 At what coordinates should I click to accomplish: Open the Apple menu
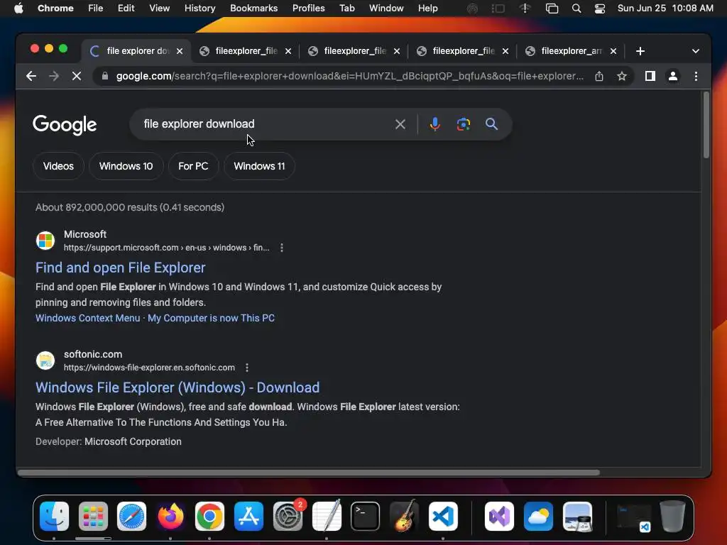coord(18,9)
